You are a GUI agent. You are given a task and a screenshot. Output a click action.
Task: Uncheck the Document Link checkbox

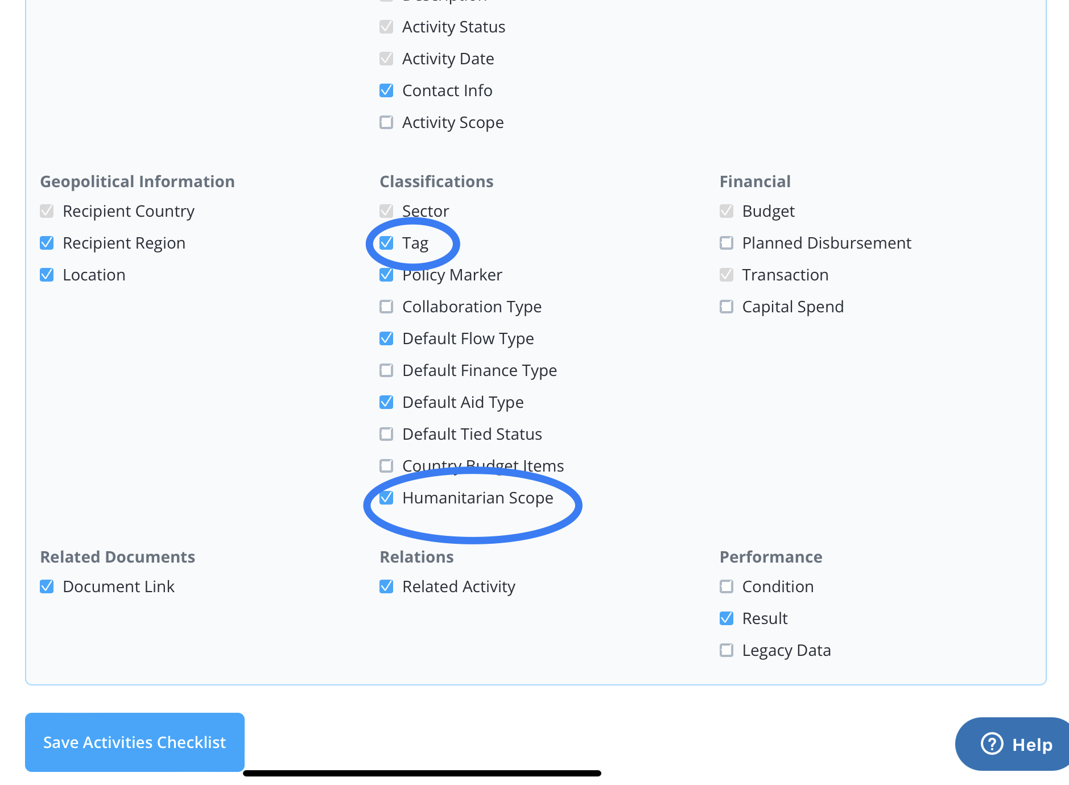(x=47, y=586)
